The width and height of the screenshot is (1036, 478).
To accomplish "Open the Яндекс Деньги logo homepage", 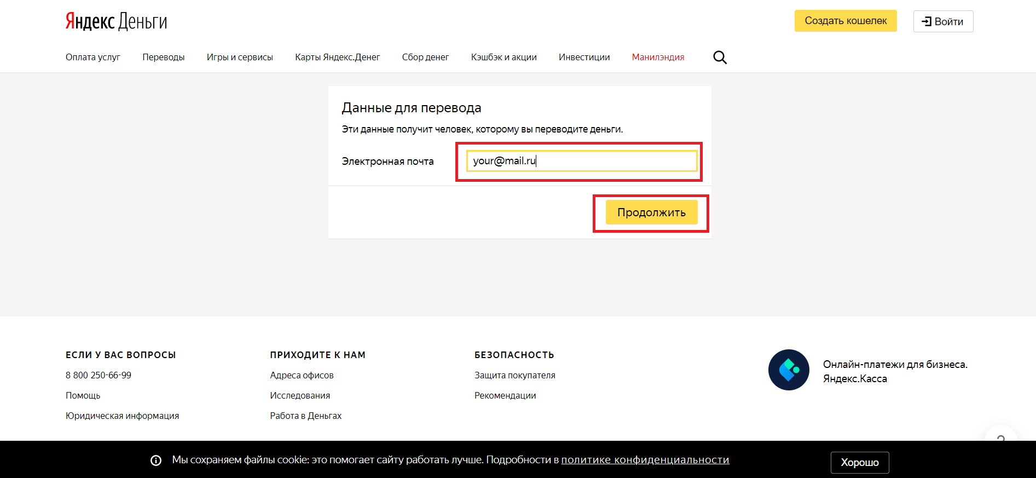I will click(x=116, y=21).
